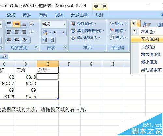Switch to 公式 tab
The image size is (163, 136).
pos(11,15)
